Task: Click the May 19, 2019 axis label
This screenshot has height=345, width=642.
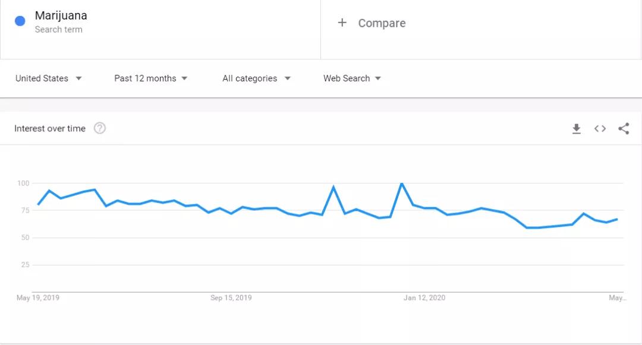Action: tap(38, 297)
